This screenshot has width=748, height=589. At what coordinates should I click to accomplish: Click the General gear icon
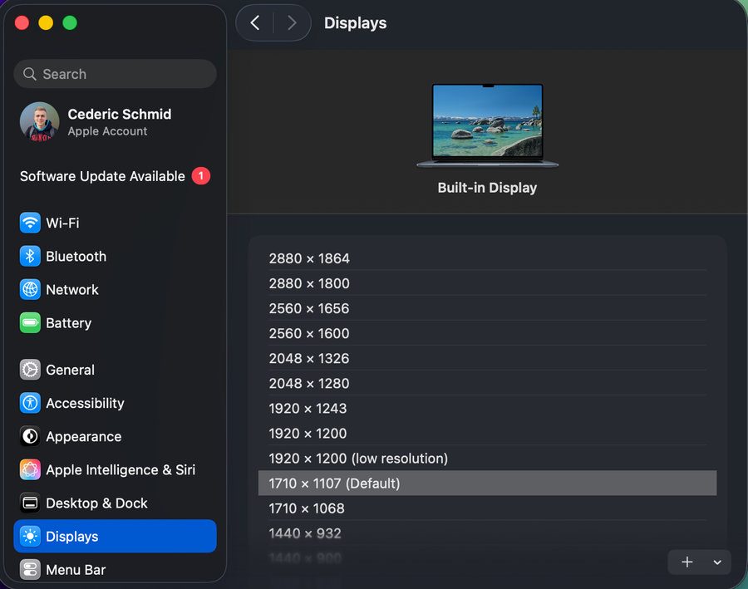30,370
